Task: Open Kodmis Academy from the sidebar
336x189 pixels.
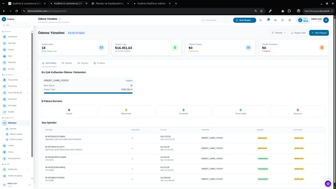Action: point(15,176)
